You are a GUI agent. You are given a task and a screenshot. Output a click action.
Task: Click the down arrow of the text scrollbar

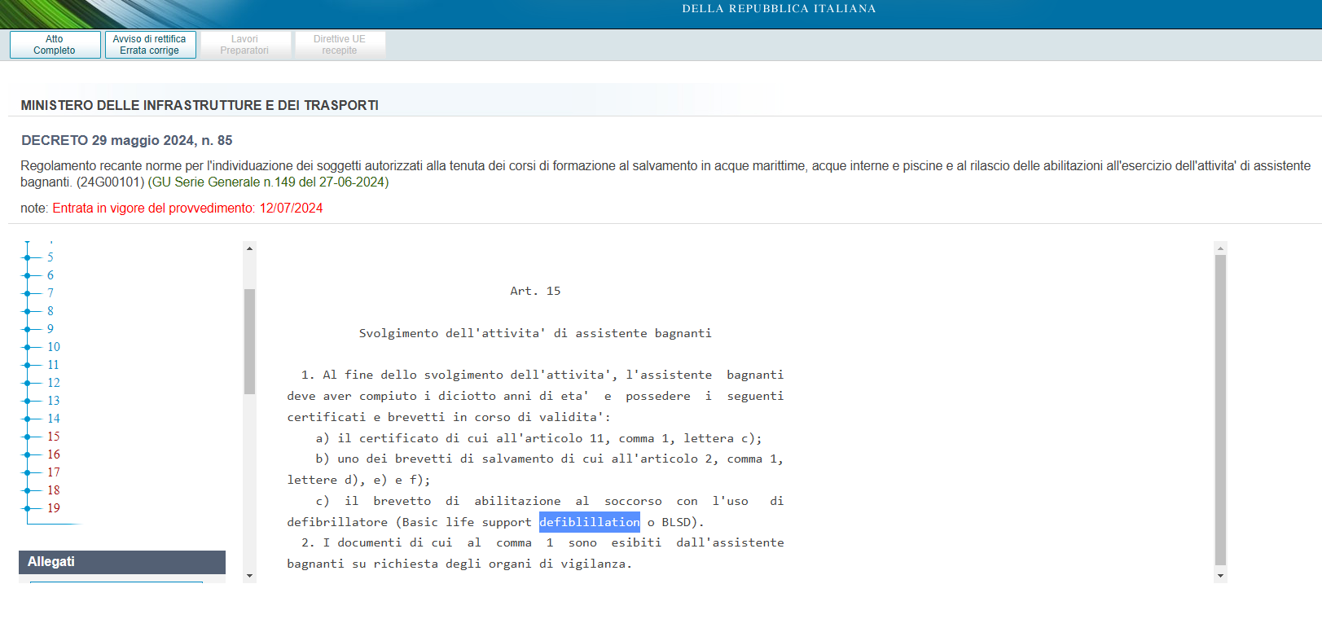(x=1220, y=576)
